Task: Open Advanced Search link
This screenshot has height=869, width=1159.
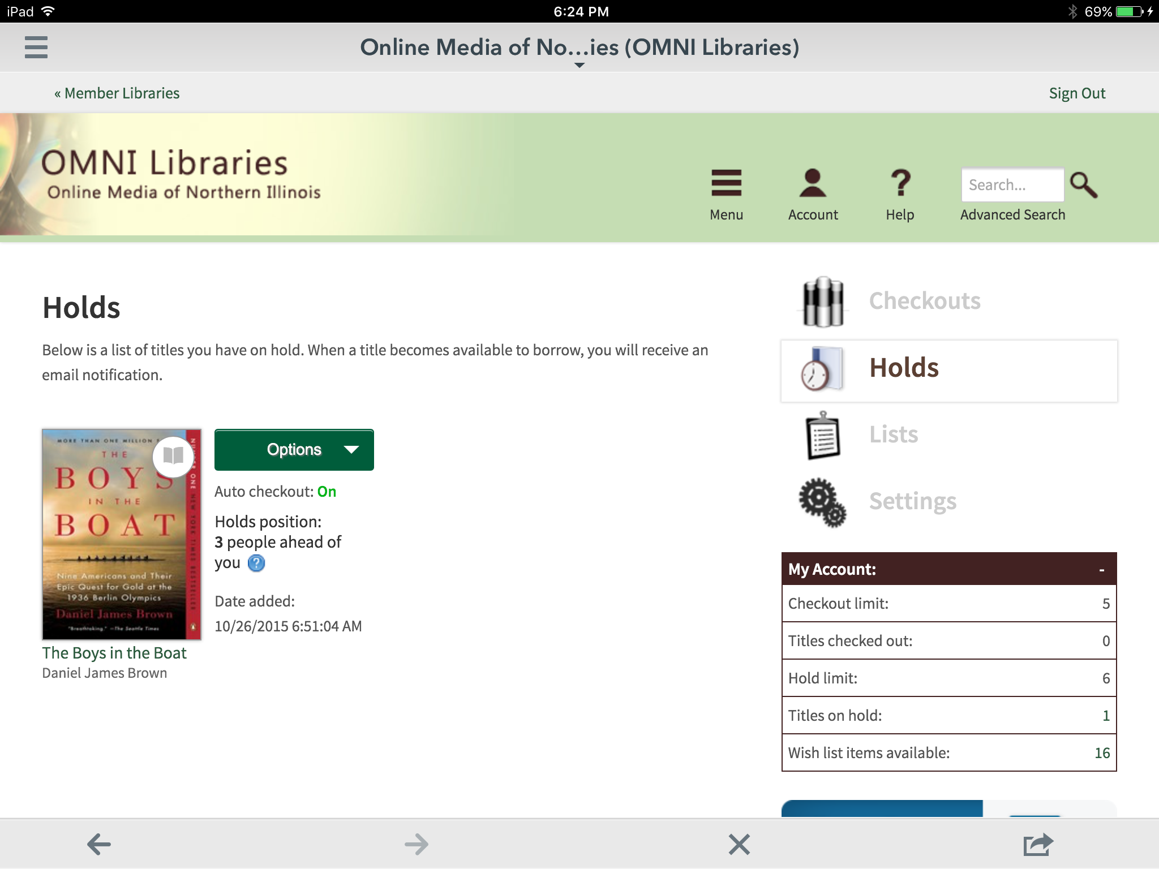Action: 1012,215
